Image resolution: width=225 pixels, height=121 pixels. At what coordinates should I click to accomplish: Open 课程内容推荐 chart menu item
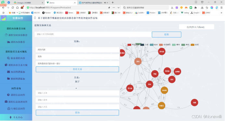pos(16,42)
